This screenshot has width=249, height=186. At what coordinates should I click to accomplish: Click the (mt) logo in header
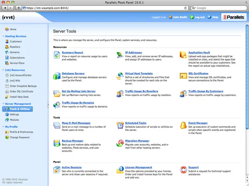(x=8, y=17)
